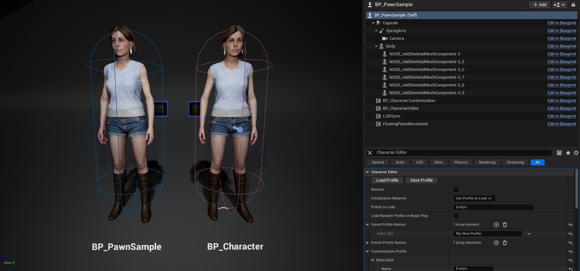This screenshot has height=271, width=580.
Task: Click the Edit in Blueprint link for Camera
Action: tap(562, 39)
